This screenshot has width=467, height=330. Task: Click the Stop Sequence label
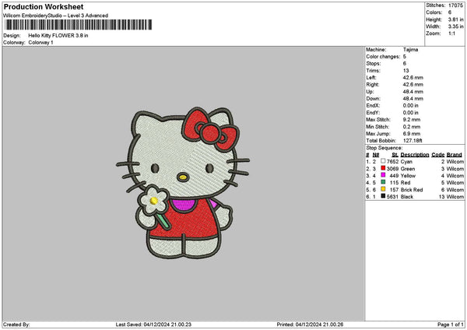[x=384, y=148]
